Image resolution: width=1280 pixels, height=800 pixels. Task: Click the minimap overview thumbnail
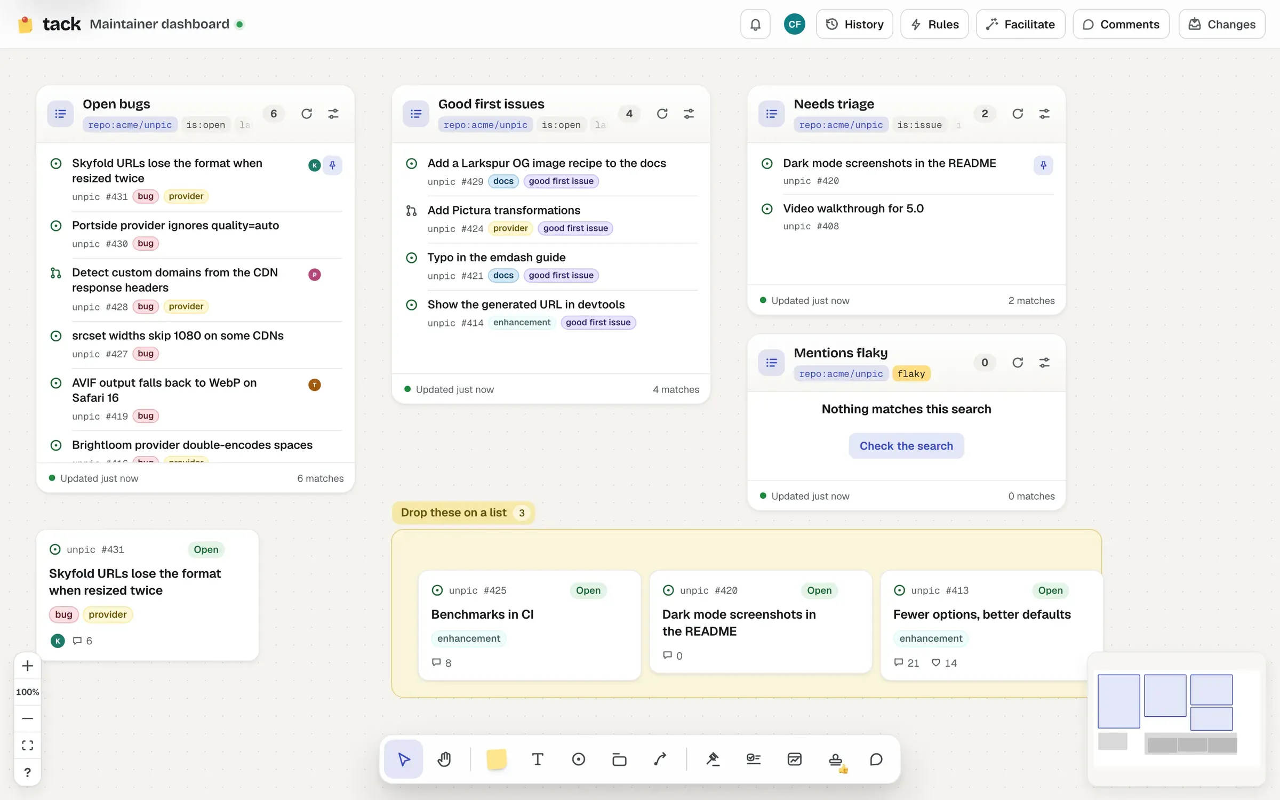pyautogui.click(x=1177, y=718)
